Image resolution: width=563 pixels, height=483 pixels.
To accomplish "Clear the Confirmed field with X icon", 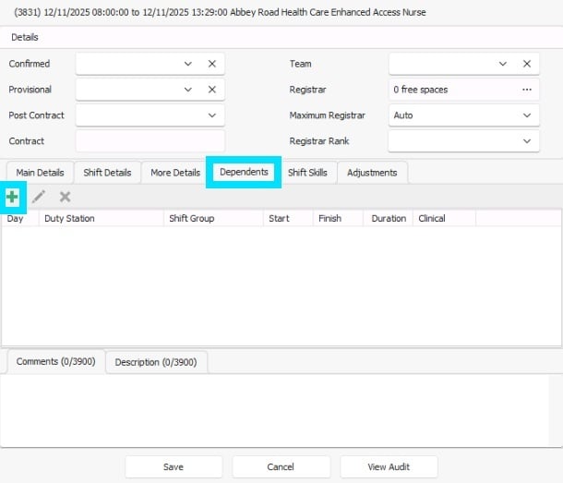I will click(x=211, y=64).
